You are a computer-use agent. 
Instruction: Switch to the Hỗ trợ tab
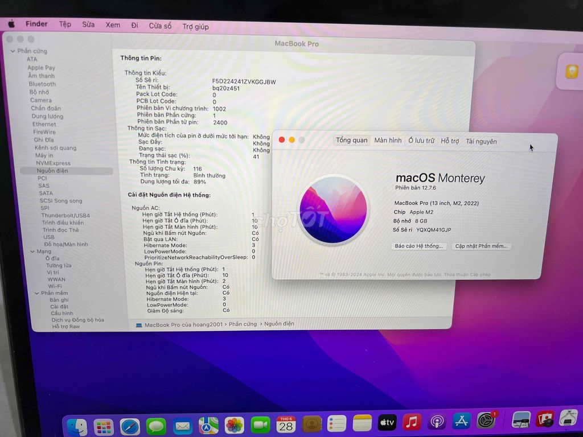pyautogui.click(x=450, y=141)
